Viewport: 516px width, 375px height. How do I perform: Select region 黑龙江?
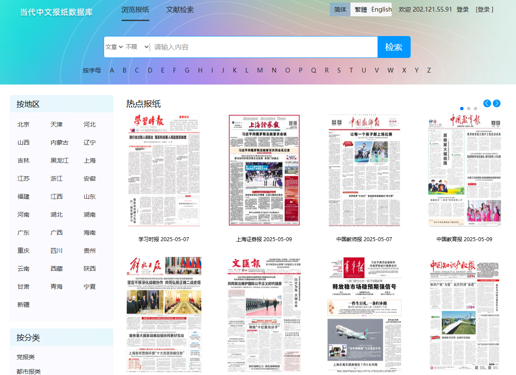(60, 160)
